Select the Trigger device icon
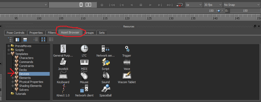Viewport: 261px width, 102px height. pos(127,49)
